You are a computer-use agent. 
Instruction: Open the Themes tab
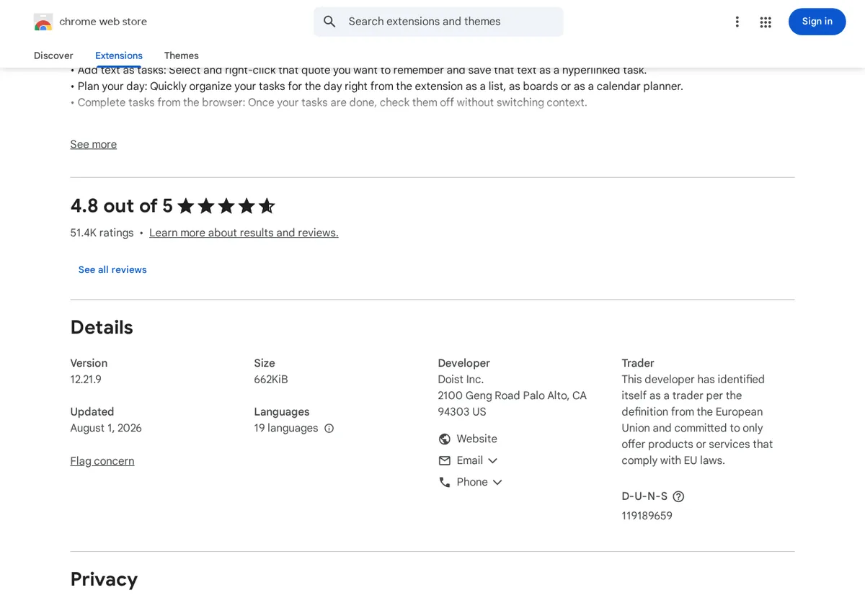(181, 55)
